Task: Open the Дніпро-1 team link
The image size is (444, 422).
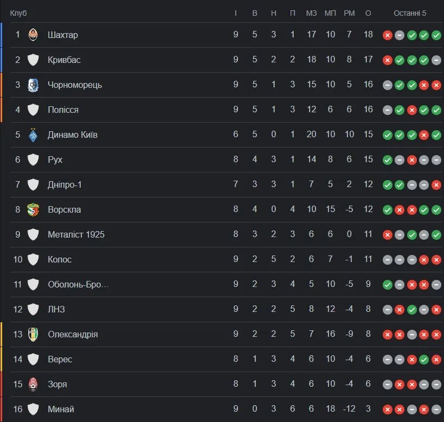Action: (65, 184)
